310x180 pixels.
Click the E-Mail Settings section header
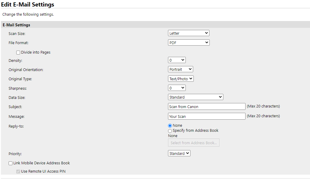(x=16, y=25)
